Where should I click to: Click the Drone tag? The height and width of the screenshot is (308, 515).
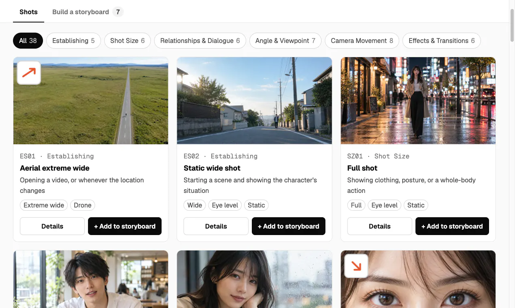83,205
